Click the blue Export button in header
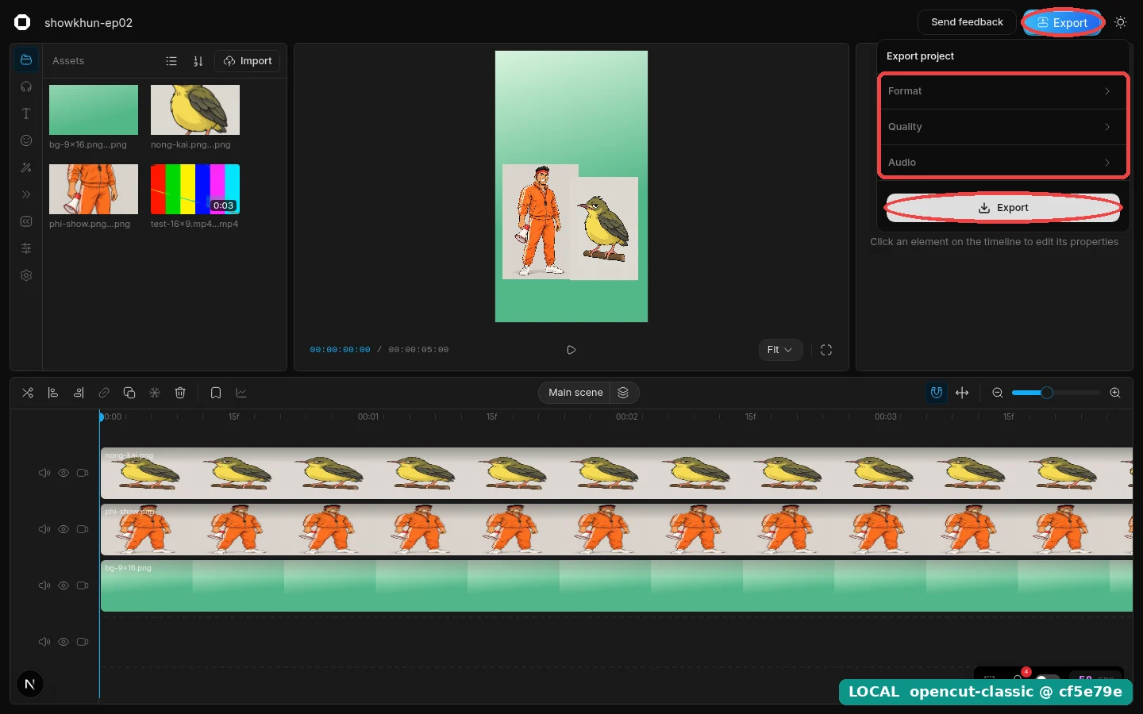The width and height of the screenshot is (1143, 714). (x=1062, y=22)
